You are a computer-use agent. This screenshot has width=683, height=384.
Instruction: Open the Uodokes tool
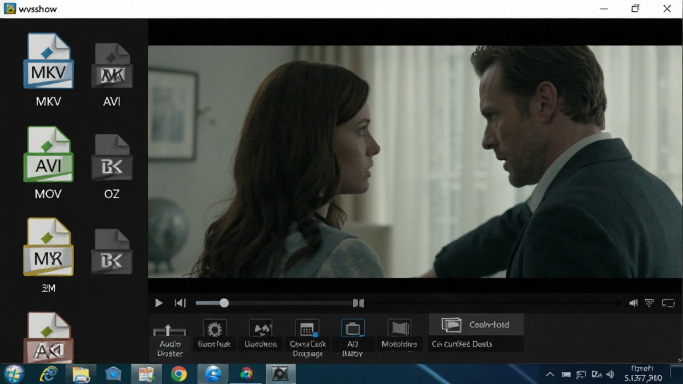coord(261,335)
